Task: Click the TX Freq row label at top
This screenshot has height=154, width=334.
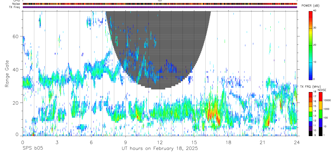Action: (x=15, y=7)
